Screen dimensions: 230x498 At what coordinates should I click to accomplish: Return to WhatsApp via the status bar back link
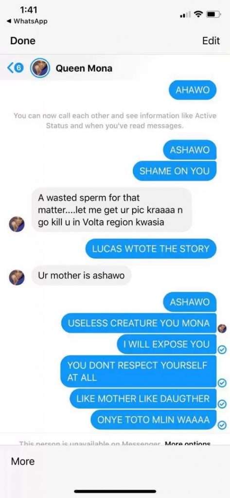tap(27, 21)
